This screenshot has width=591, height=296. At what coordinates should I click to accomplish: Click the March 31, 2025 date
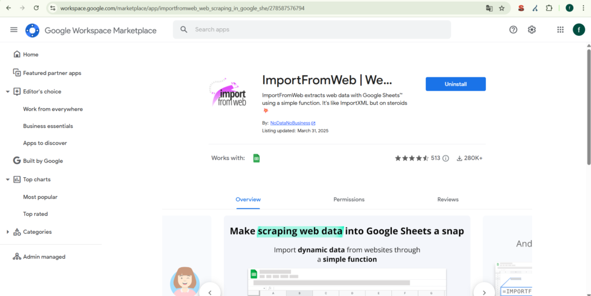(313, 130)
